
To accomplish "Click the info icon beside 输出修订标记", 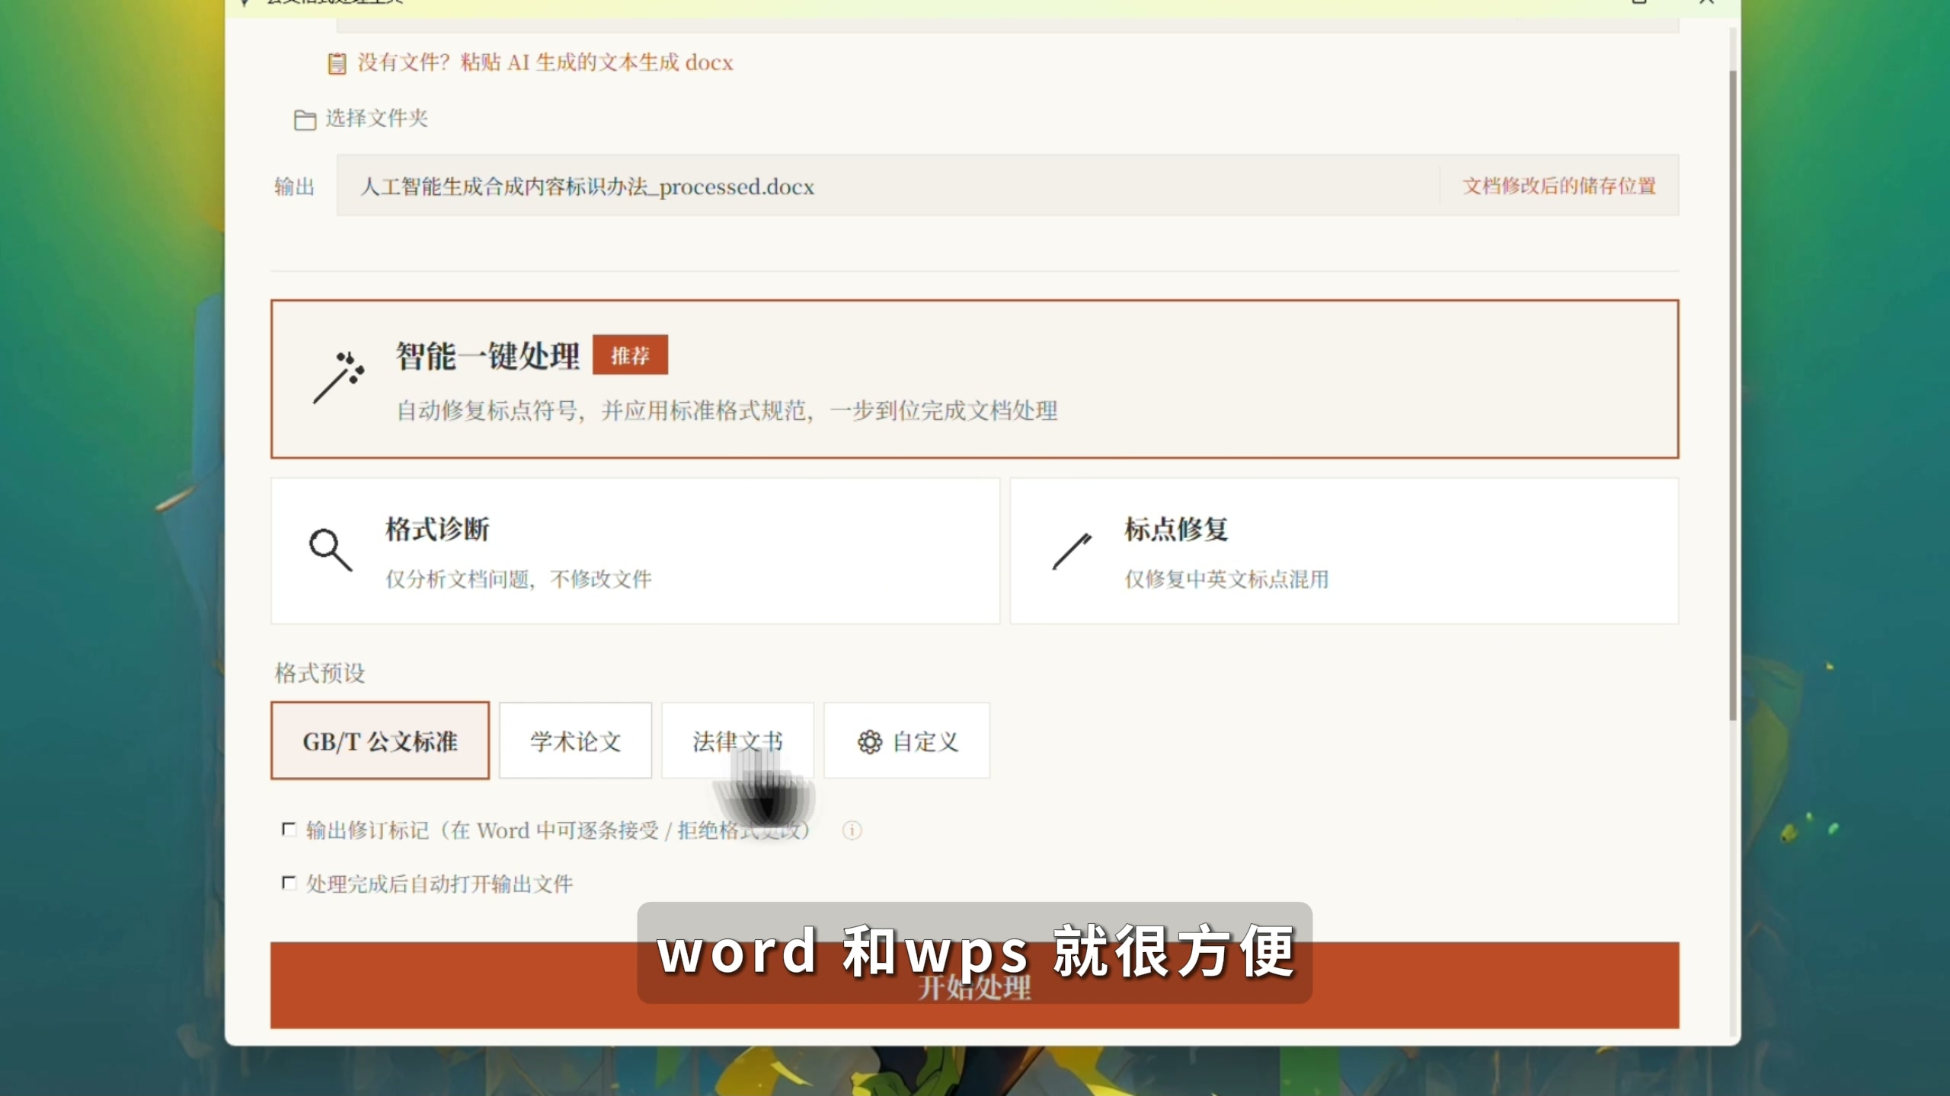I will 852,830.
